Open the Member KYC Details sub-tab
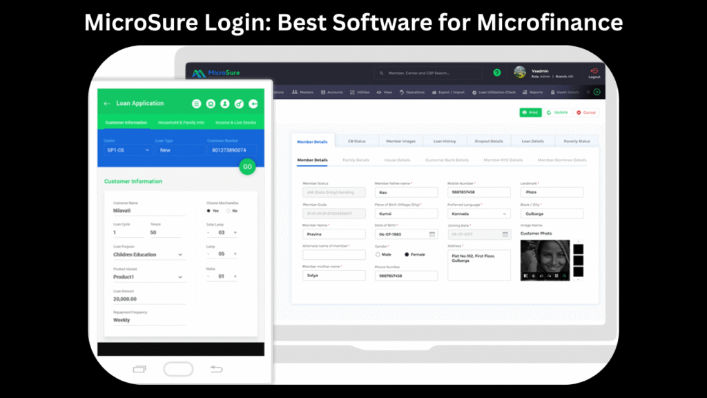The image size is (707, 398). tap(503, 160)
